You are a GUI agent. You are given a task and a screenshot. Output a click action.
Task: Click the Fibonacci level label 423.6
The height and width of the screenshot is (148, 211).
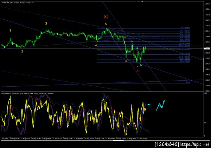(188, 82)
